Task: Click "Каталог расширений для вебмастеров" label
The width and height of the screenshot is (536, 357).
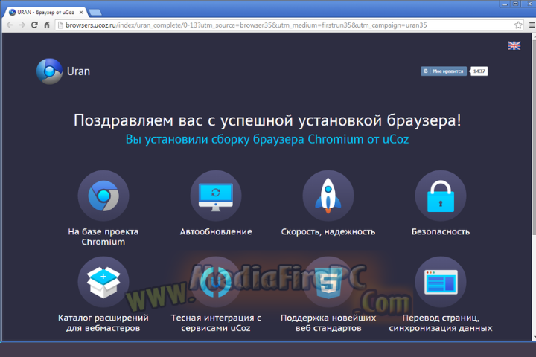Action: [x=103, y=323]
